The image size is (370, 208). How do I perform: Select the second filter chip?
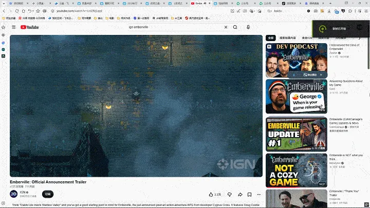click(x=287, y=38)
